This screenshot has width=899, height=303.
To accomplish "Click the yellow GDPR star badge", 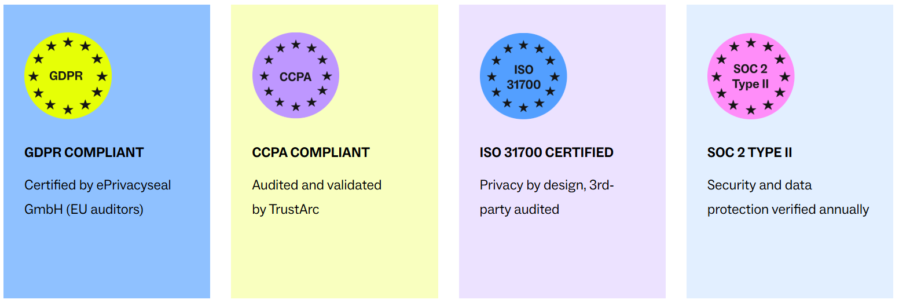I will point(68,76).
